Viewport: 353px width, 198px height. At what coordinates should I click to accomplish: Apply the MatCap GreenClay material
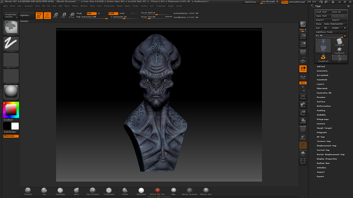click(x=190, y=191)
